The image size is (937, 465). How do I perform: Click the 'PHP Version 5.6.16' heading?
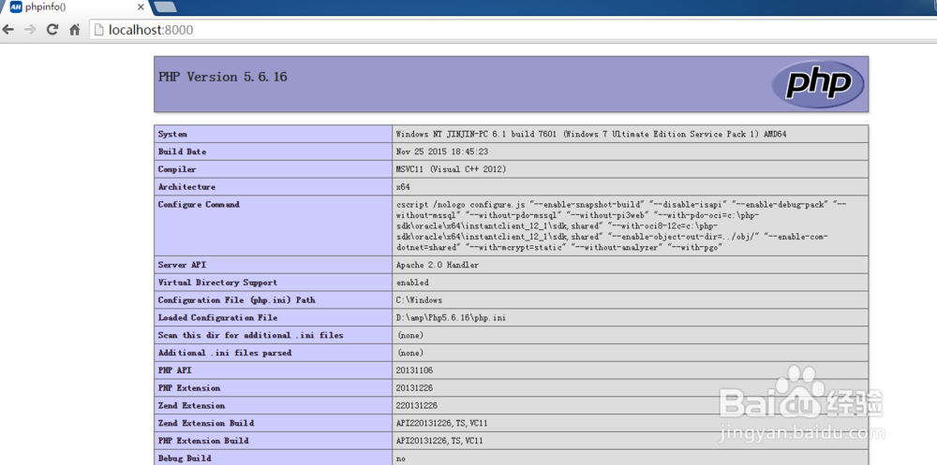click(x=222, y=77)
